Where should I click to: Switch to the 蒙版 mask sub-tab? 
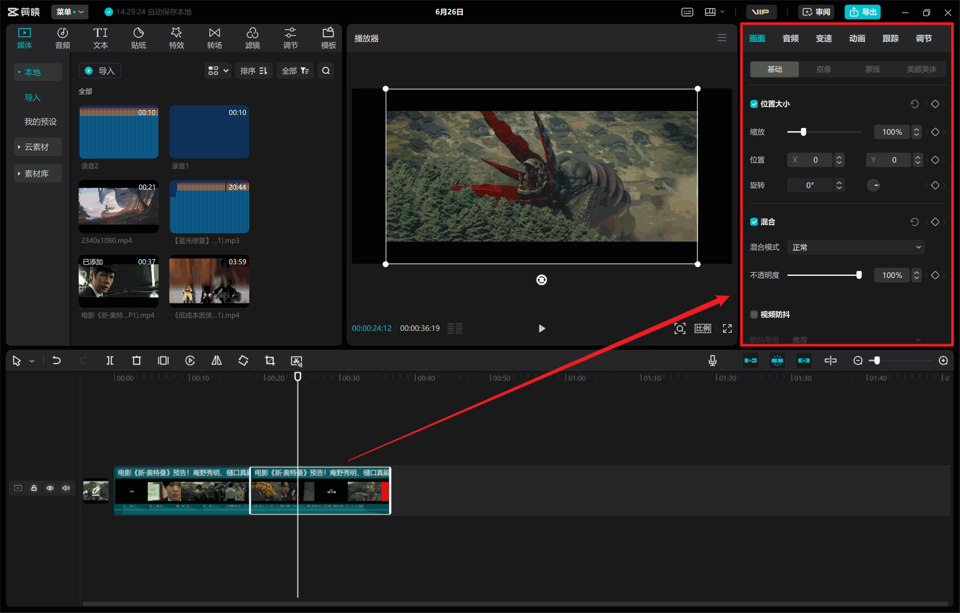point(872,69)
